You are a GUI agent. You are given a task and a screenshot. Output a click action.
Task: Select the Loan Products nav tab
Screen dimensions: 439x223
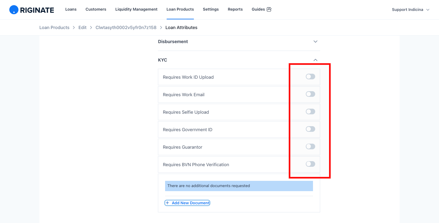point(180,9)
